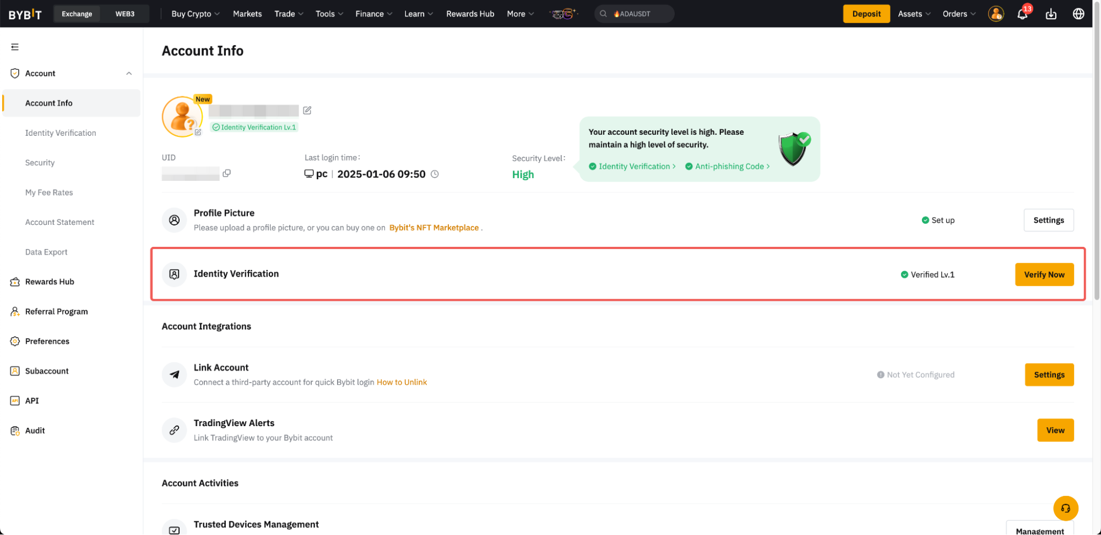Open Security in the sidebar
Viewport: 1101px width, 535px height.
[40, 163]
